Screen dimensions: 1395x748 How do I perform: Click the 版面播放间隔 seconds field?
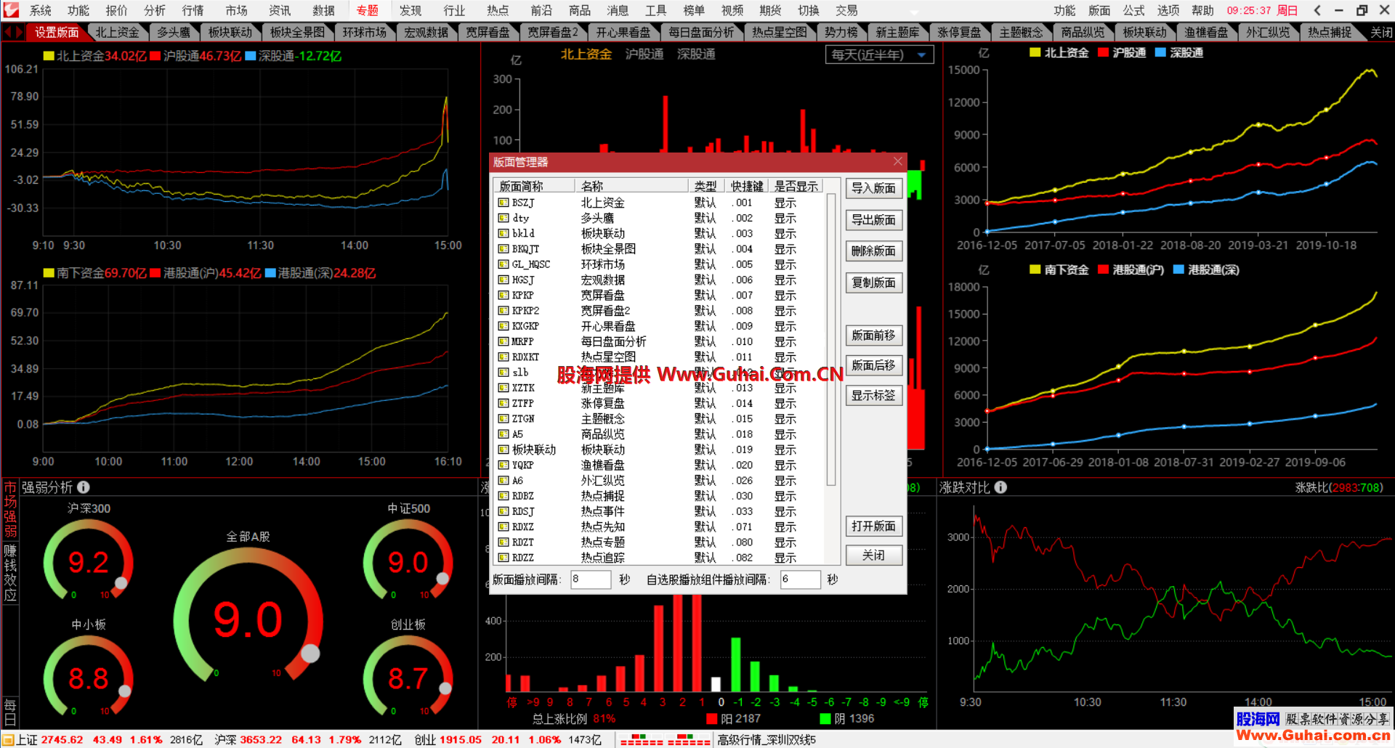591,580
